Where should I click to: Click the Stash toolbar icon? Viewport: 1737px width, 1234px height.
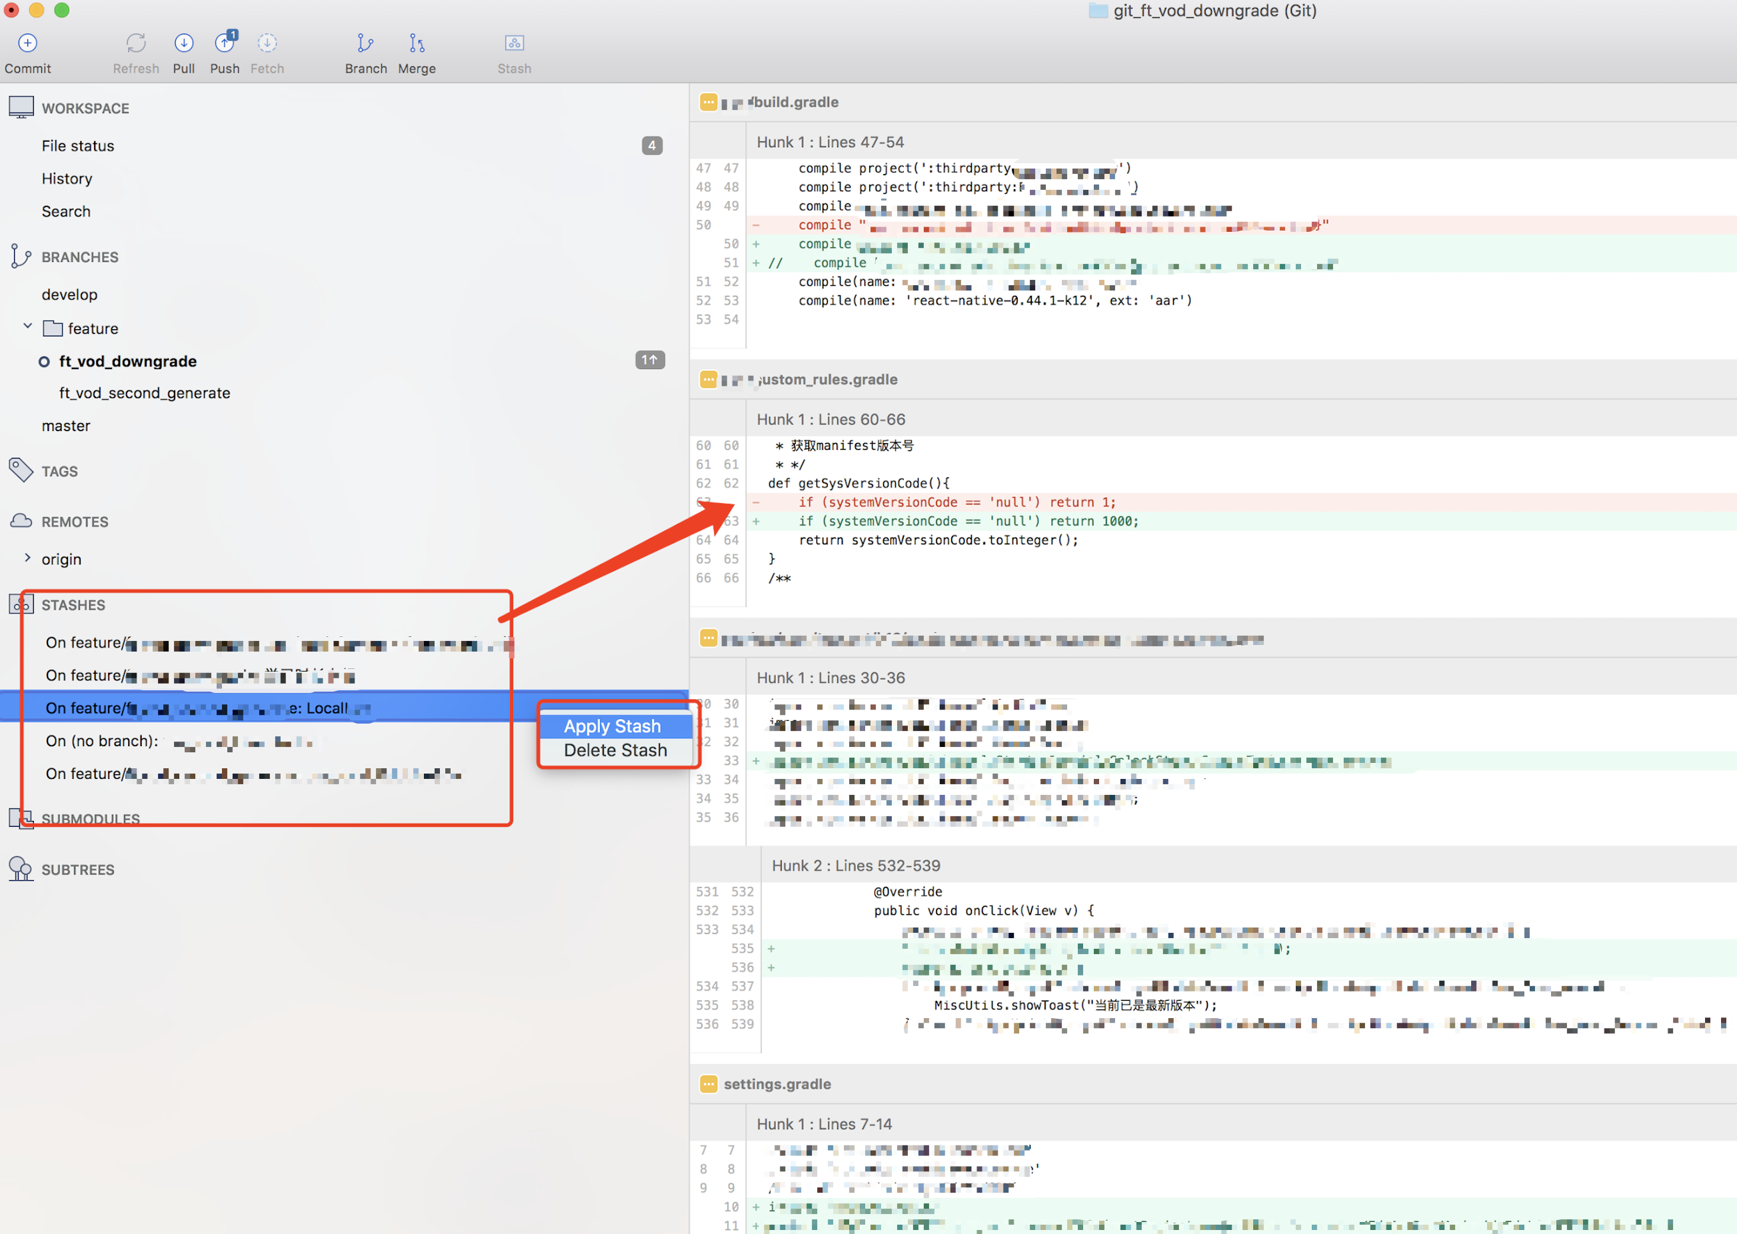pyautogui.click(x=515, y=43)
